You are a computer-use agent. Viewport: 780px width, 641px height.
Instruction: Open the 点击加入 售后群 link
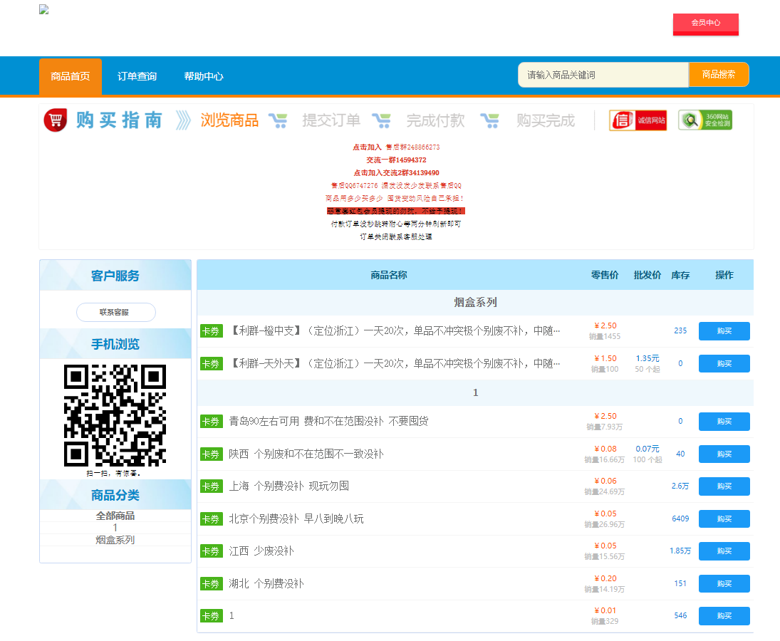(x=396, y=147)
